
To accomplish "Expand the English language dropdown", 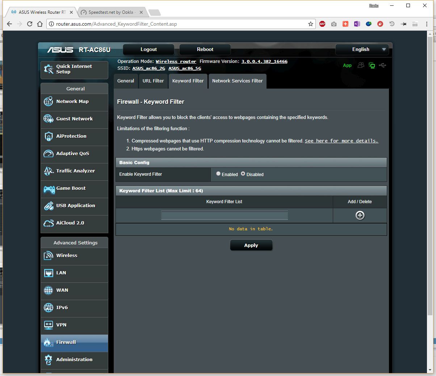I will [362, 50].
